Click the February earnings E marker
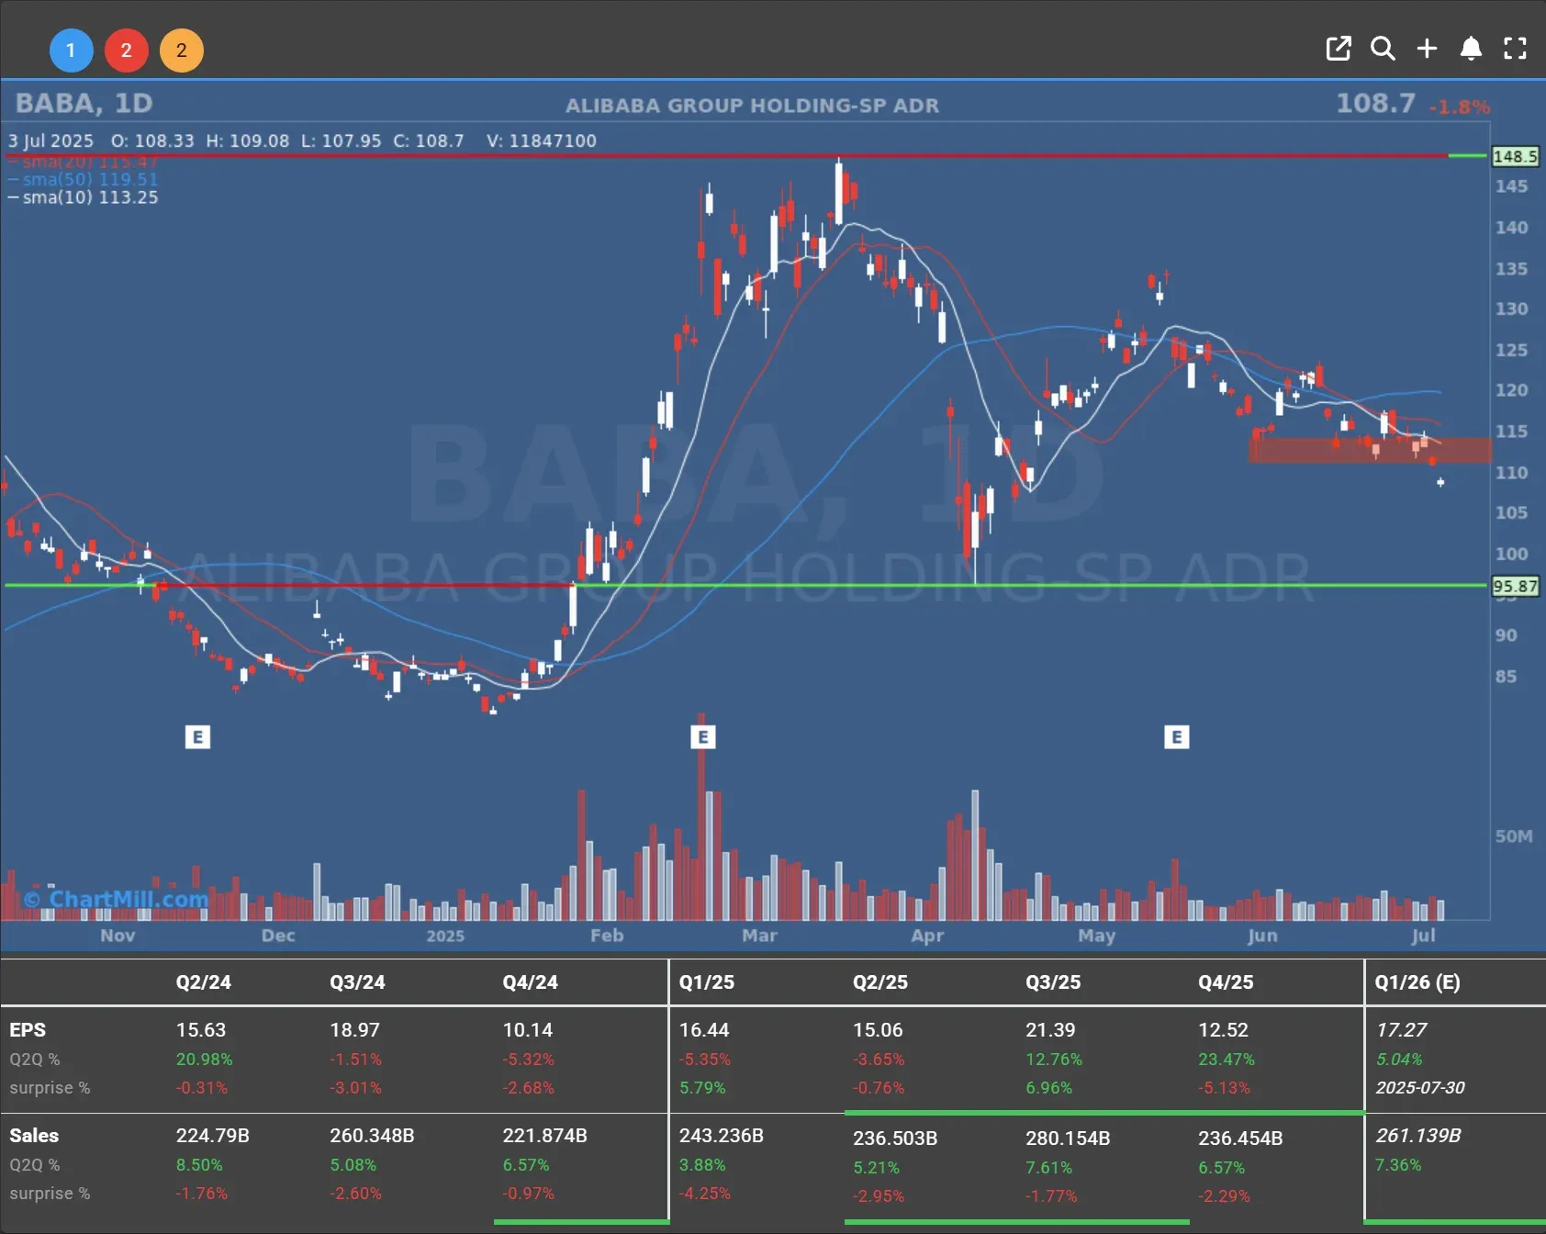 point(702,737)
